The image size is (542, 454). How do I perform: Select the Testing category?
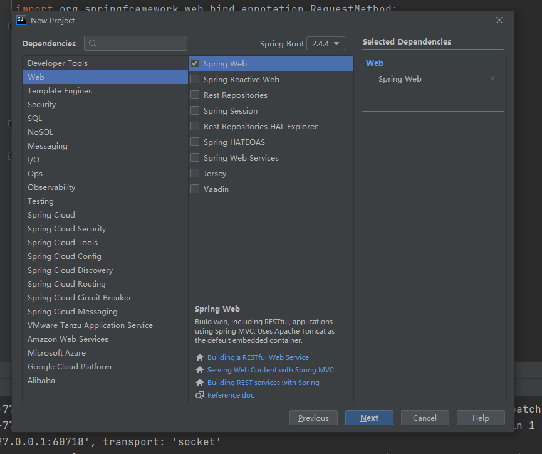[x=105, y=201]
